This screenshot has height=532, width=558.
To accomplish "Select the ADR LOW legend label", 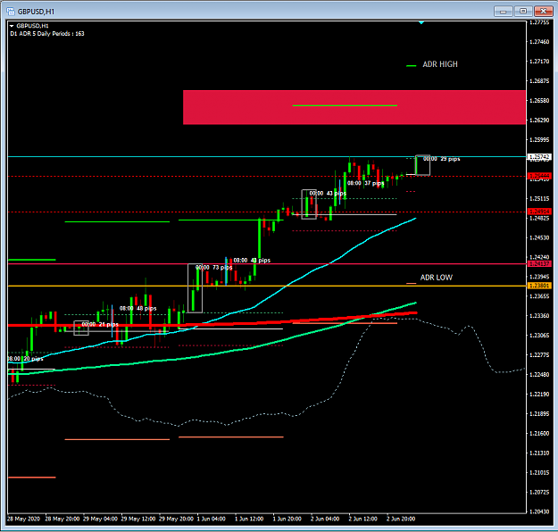I will [x=437, y=278].
